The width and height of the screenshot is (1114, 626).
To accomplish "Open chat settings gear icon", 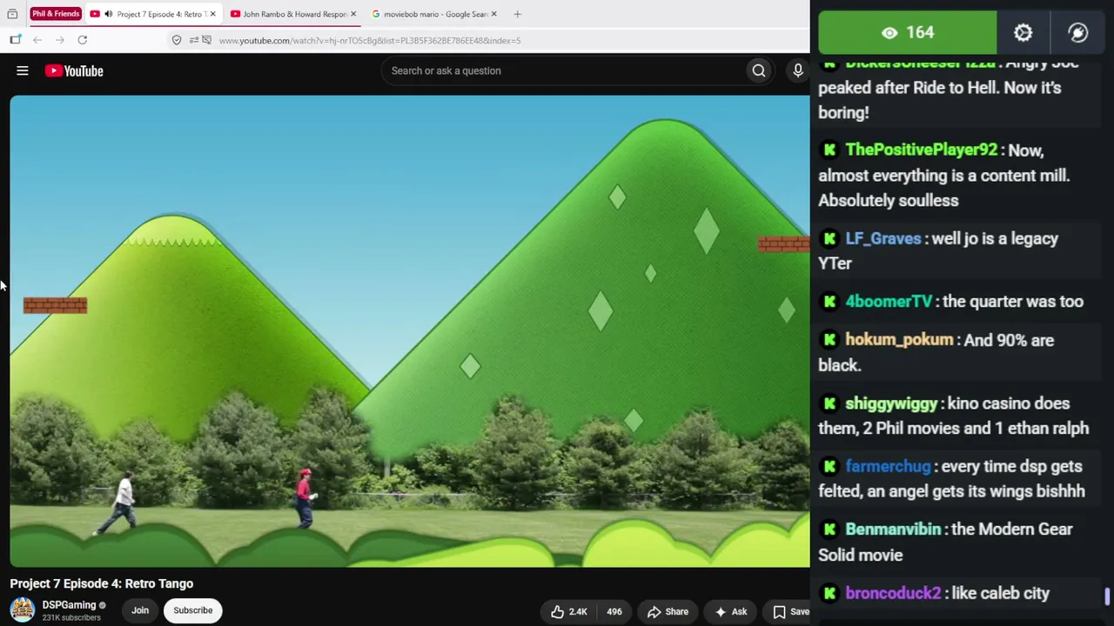I will [x=1023, y=33].
